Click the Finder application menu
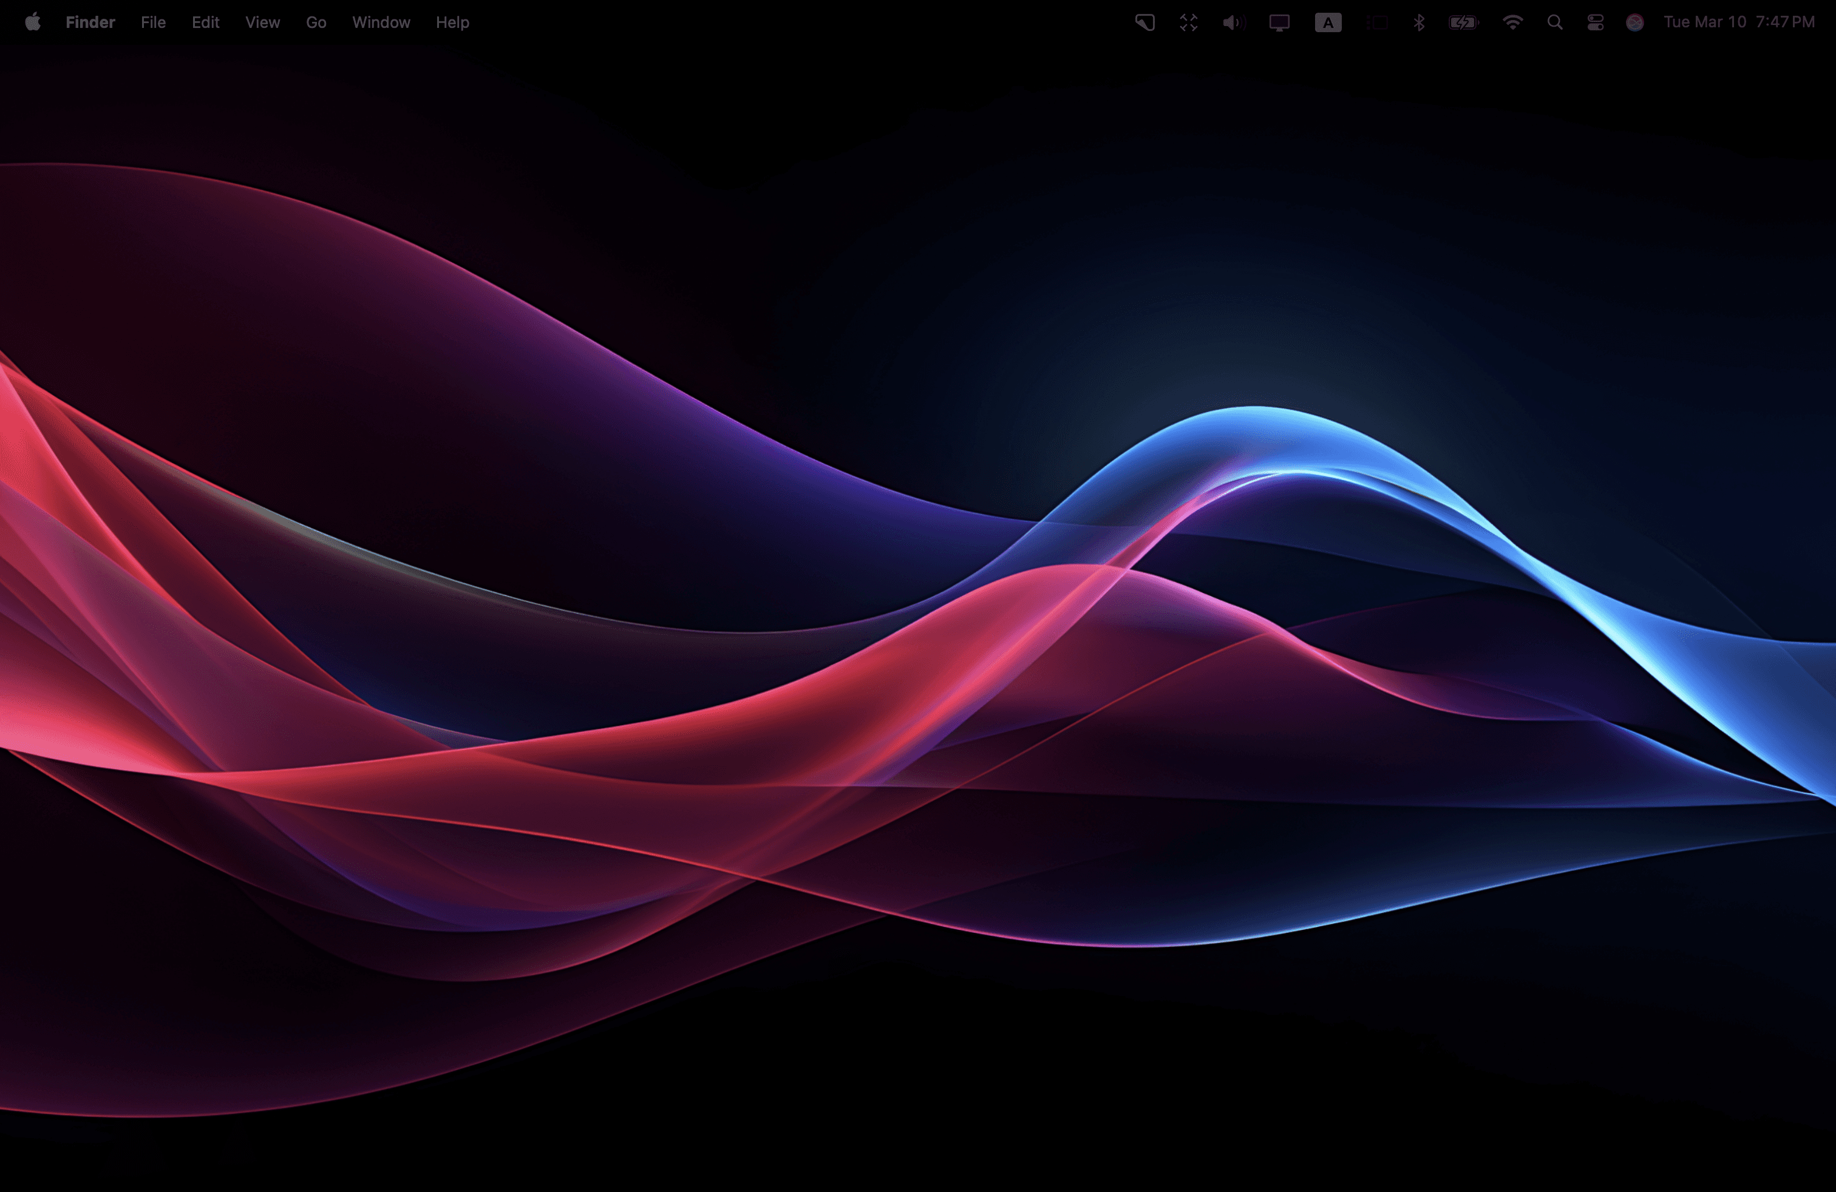1836x1192 pixels. (x=89, y=22)
